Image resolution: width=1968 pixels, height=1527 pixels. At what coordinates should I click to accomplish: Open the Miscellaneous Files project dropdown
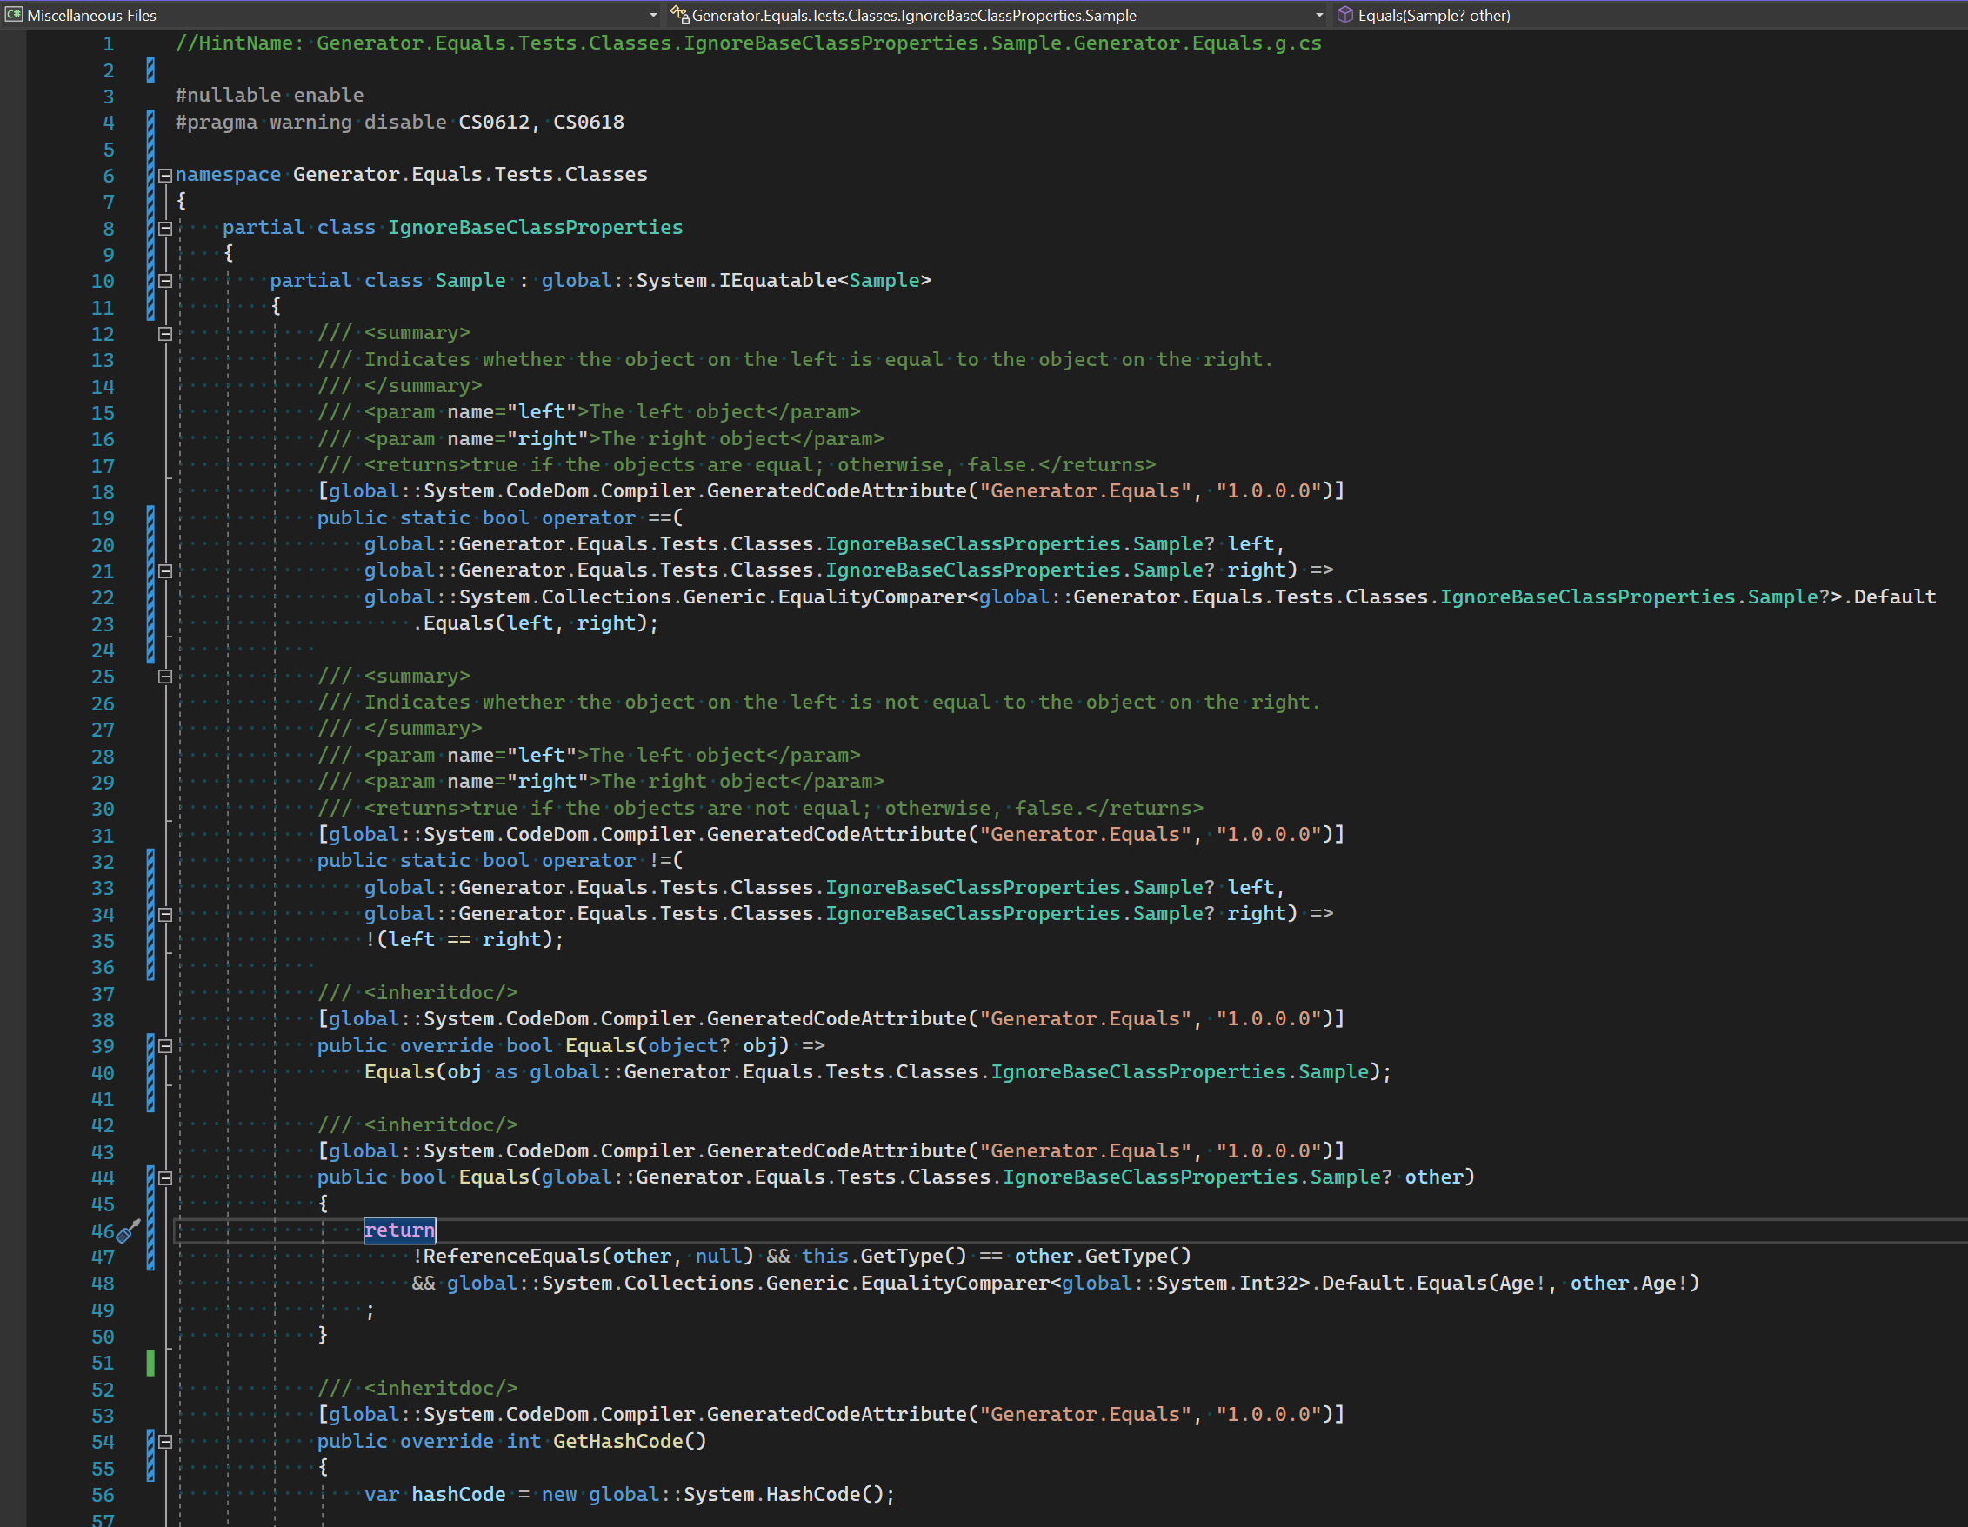point(652,15)
